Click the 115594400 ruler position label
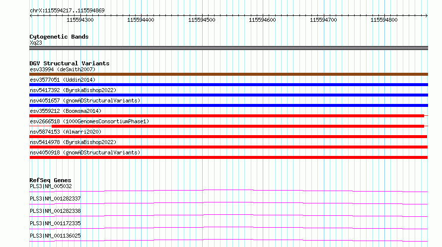 141,20
